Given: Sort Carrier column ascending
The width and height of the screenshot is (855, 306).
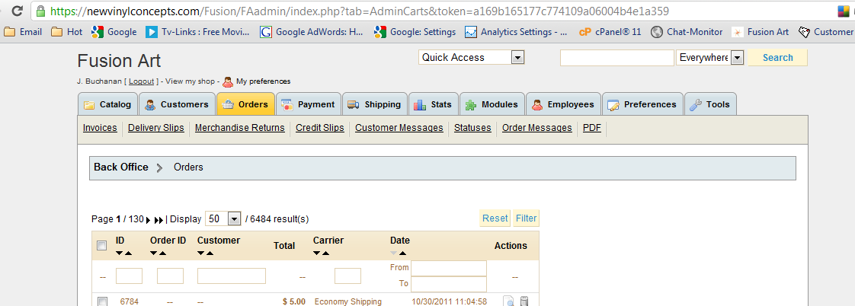Looking at the screenshot, I should pos(325,253).
